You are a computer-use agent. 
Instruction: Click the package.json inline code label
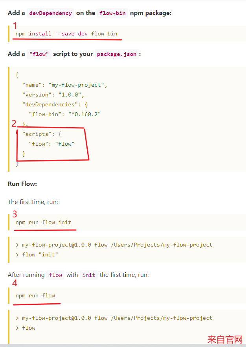point(117,54)
